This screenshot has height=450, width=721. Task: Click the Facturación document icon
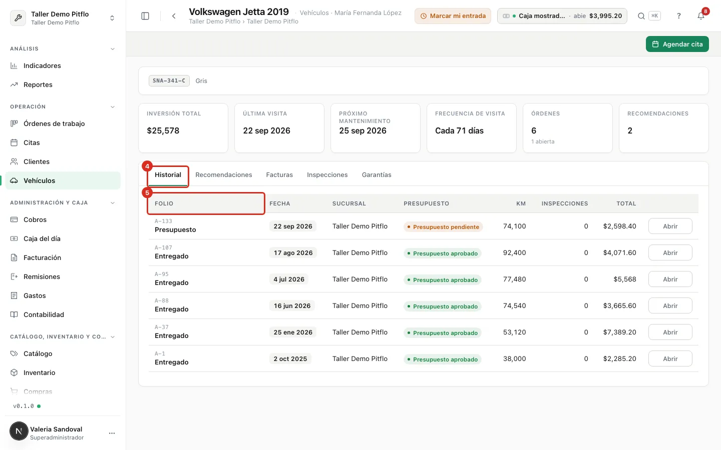pyautogui.click(x=14, y=257)
